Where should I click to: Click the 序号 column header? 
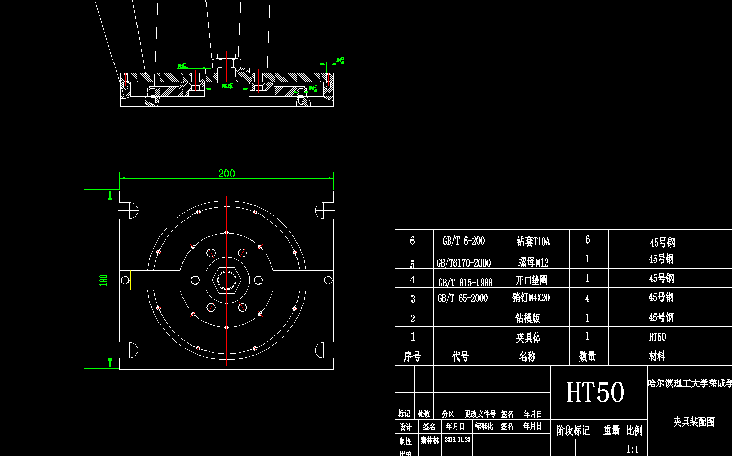coord(413,356)
